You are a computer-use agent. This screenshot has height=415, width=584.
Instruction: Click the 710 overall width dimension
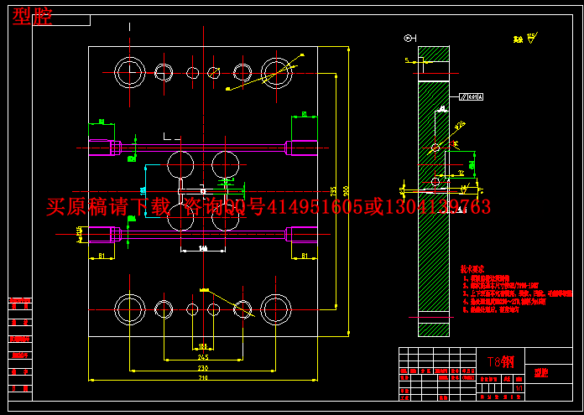coord(203,377)
